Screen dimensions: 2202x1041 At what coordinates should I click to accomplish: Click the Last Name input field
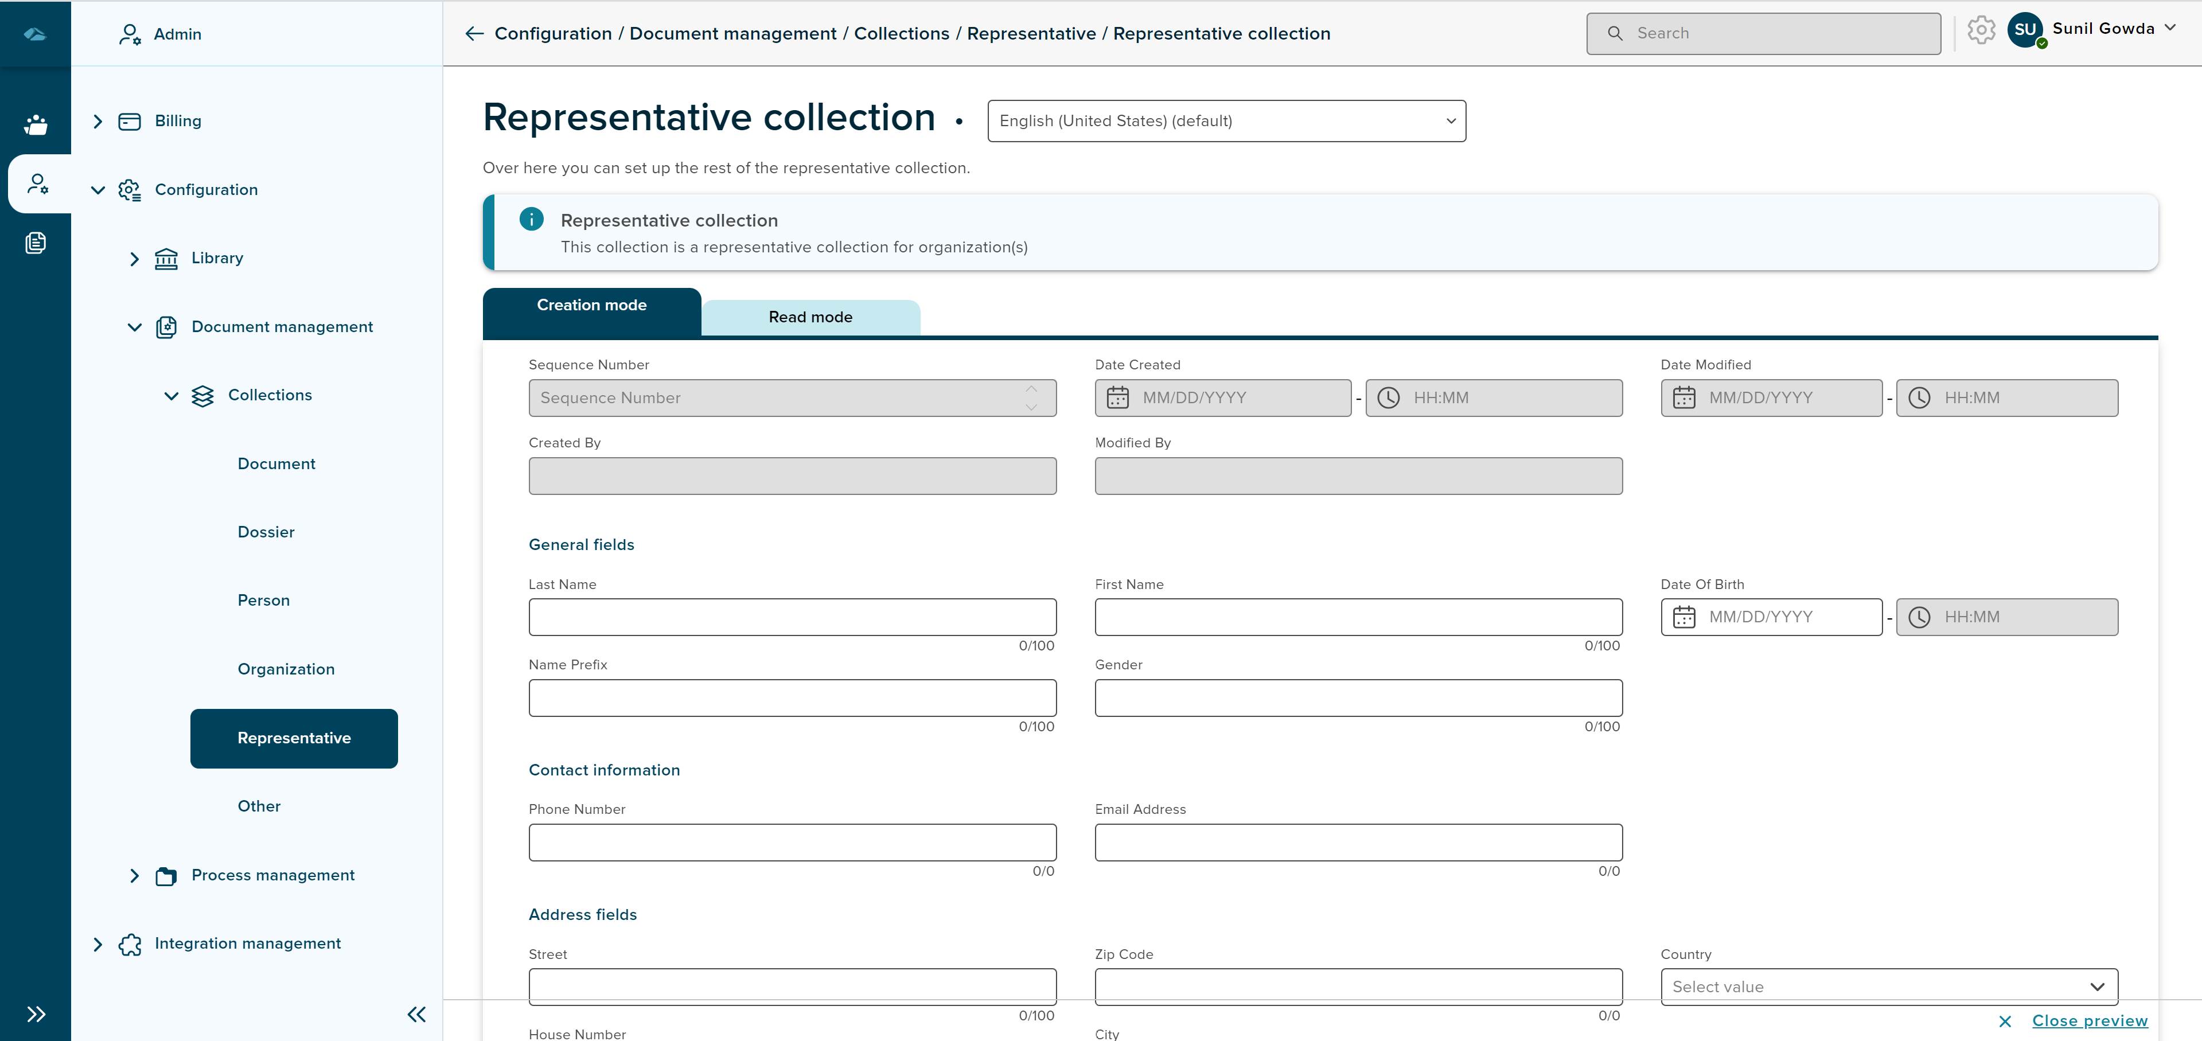(x=792, y=617)
